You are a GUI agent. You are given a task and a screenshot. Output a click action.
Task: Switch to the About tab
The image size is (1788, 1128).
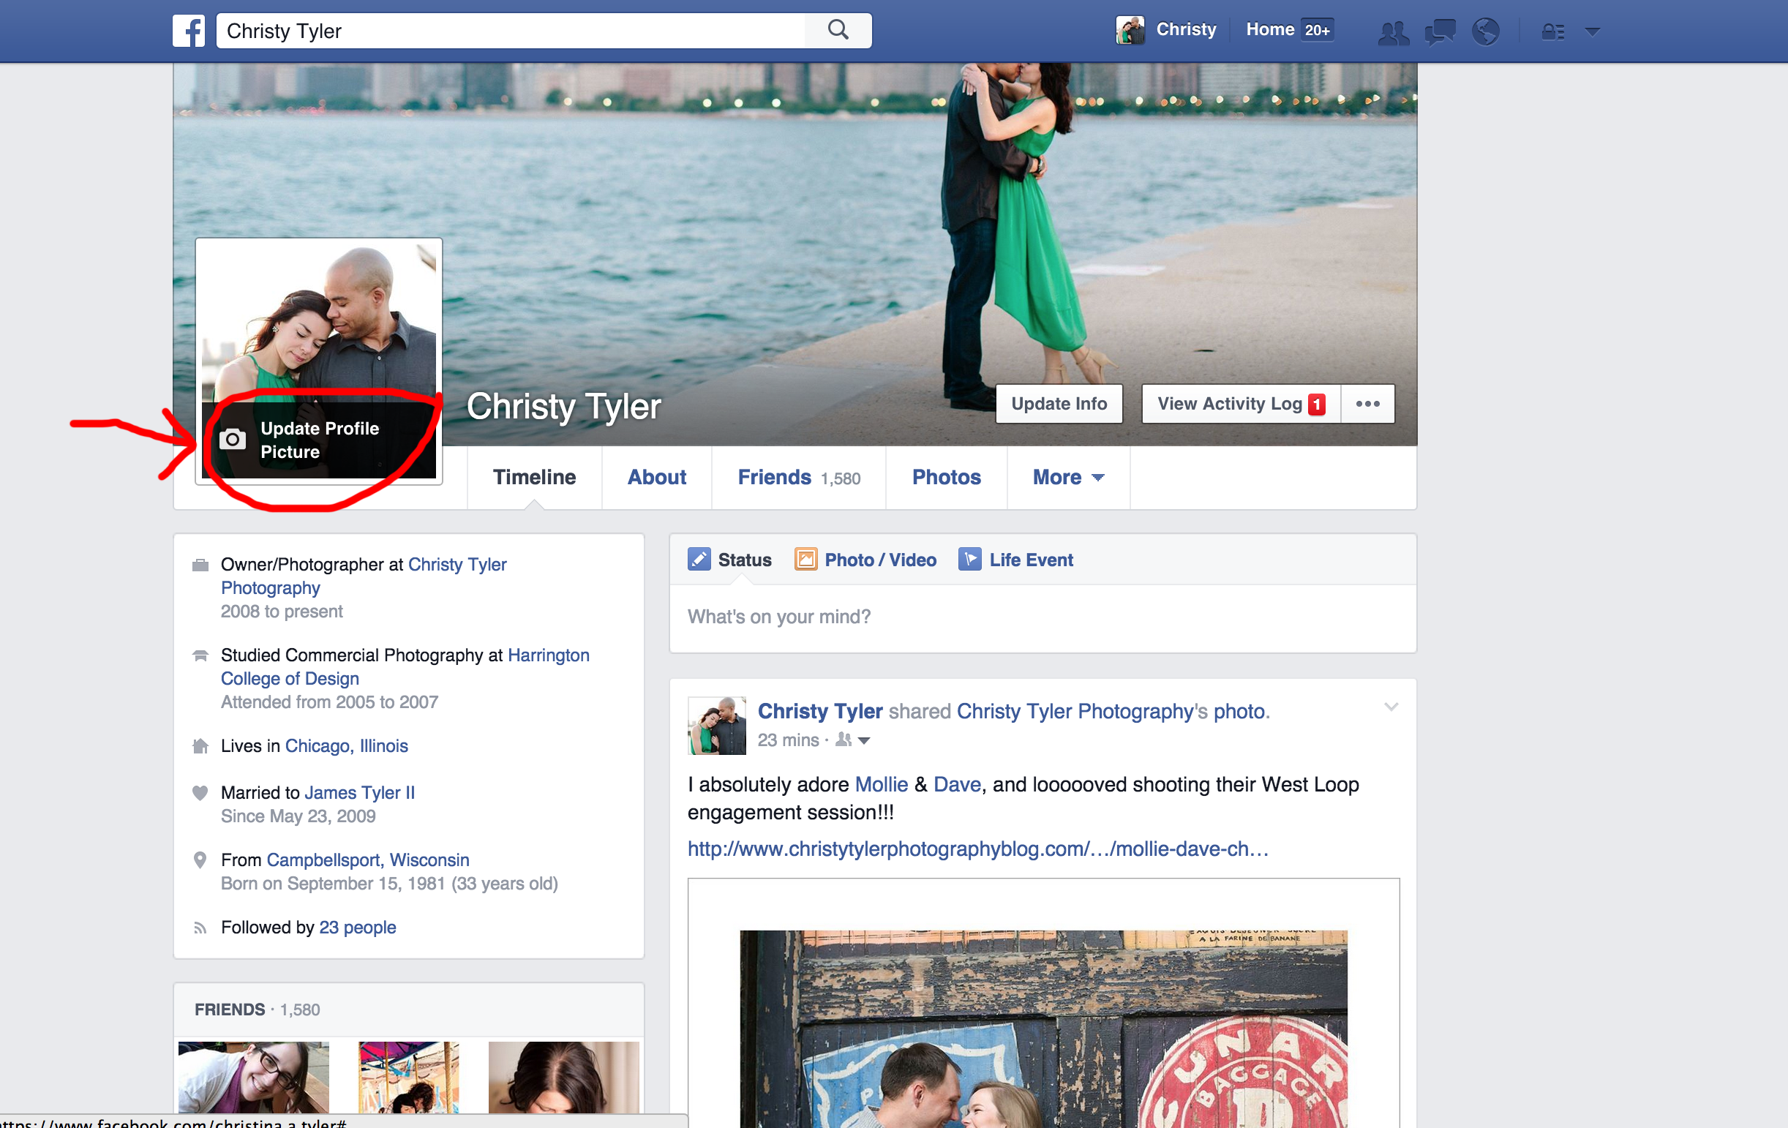[x=656, y=478]
